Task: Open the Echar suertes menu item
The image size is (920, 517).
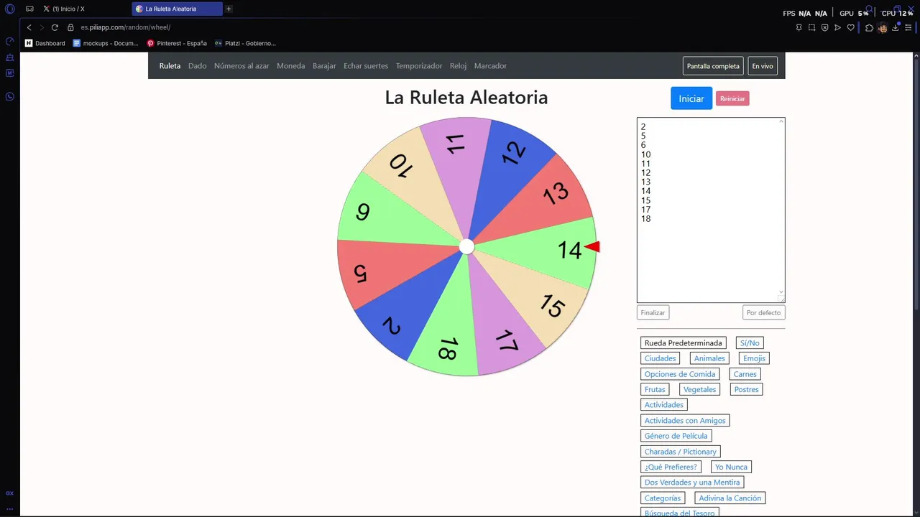Action: [366, 66]
